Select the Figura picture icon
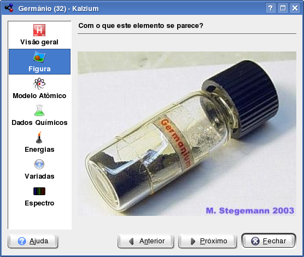 coord(39,57)
